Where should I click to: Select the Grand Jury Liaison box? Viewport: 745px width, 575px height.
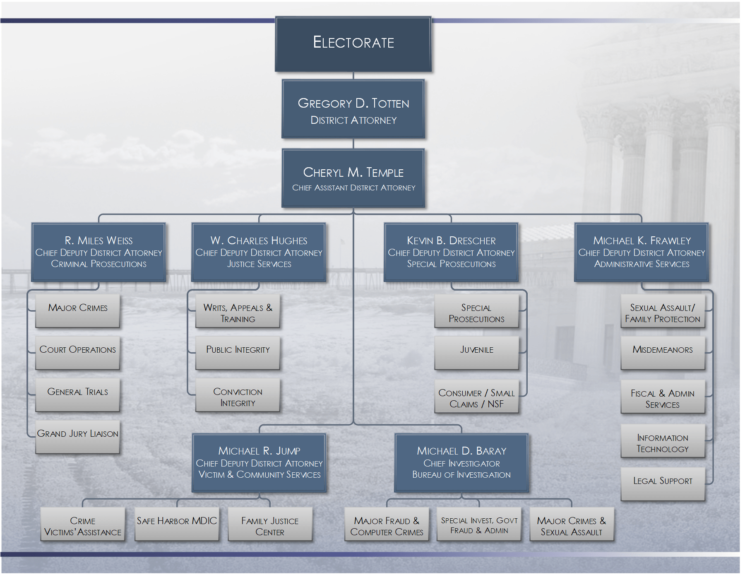(x=78, y=437)
